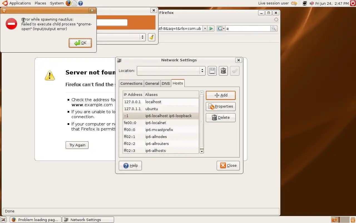Select the ff00::0 ip6-mcastprefix row

(x=161, y=130)
